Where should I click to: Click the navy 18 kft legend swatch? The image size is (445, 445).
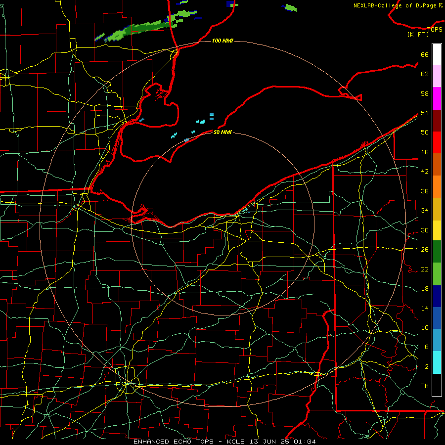coord(437,296)
